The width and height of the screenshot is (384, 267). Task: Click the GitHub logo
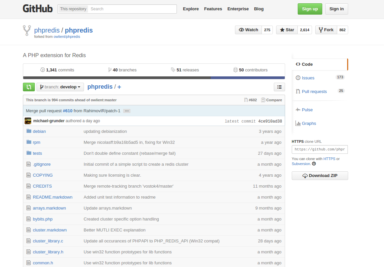pyautogui.click(x=38, y=9)
